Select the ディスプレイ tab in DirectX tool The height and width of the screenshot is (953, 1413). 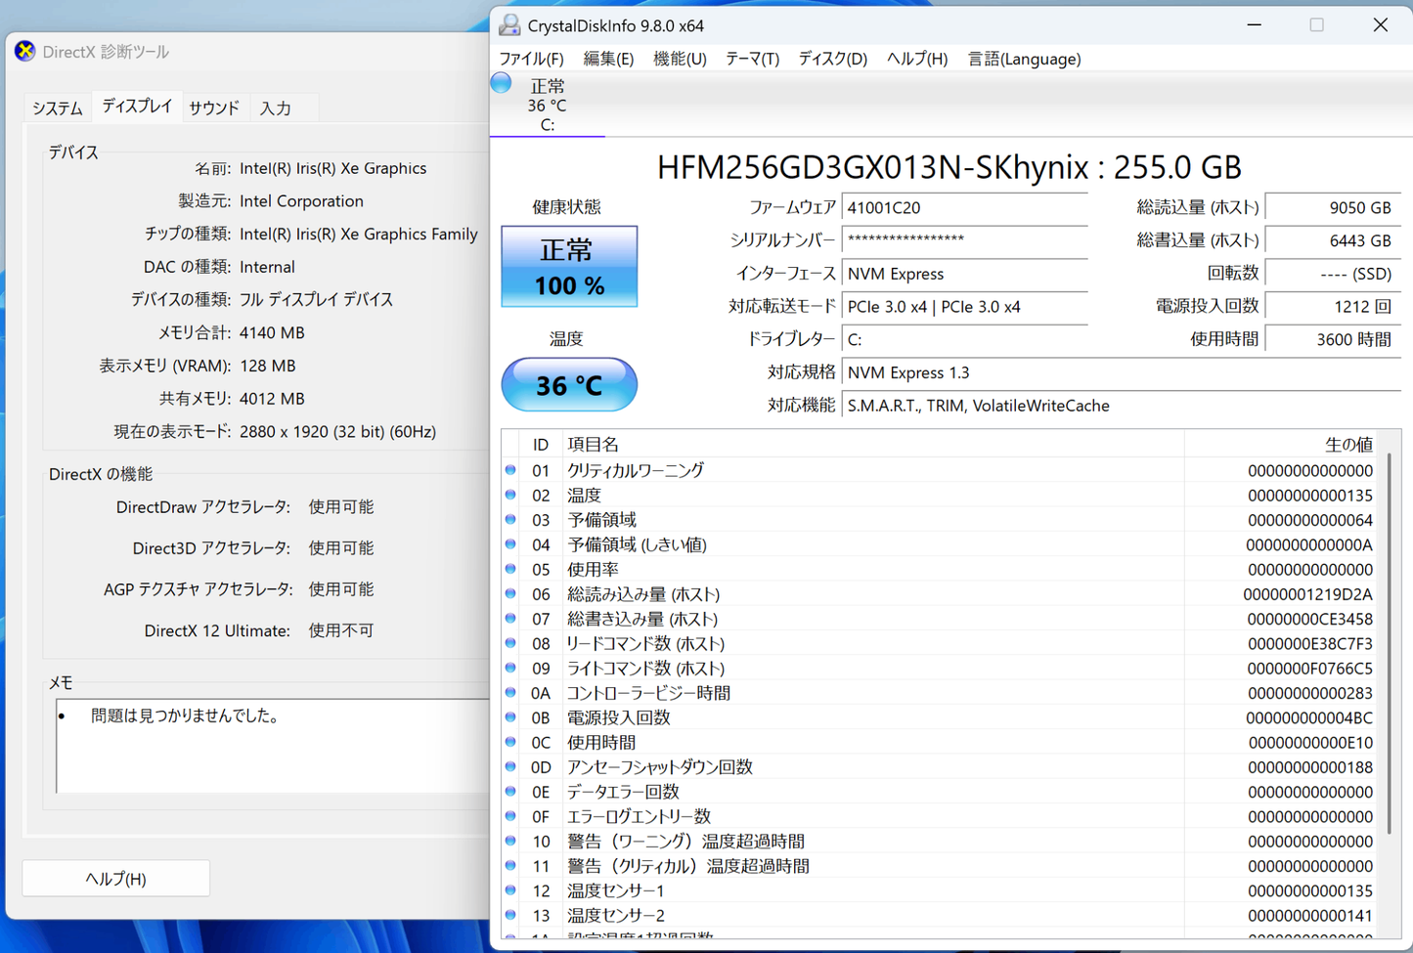click(137, 106)
